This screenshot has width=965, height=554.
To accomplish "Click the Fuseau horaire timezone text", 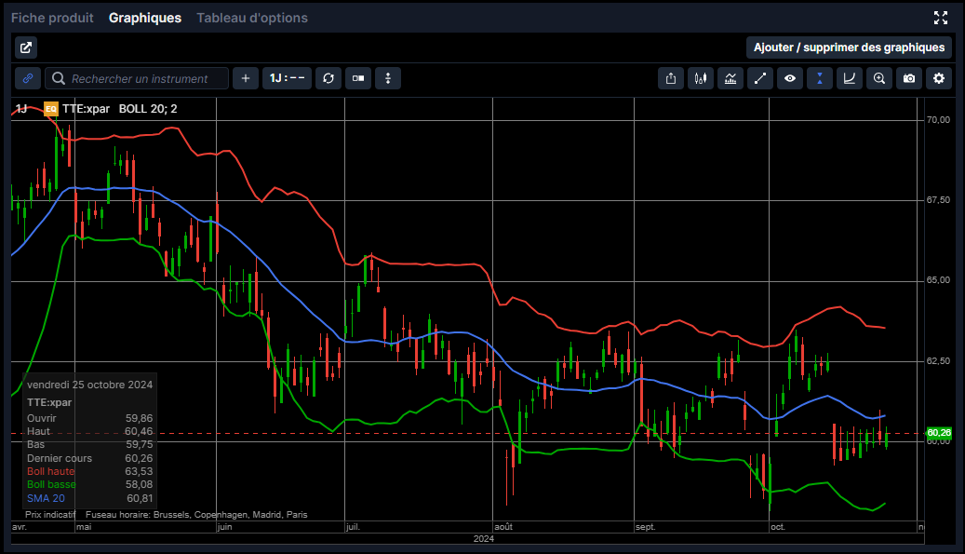I will (x=196, y=515).
